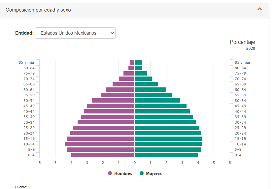The height and width of the screenshot is (189, 275).
Task: Click the Porcentaje chart title
Action: tap(242, 42)
